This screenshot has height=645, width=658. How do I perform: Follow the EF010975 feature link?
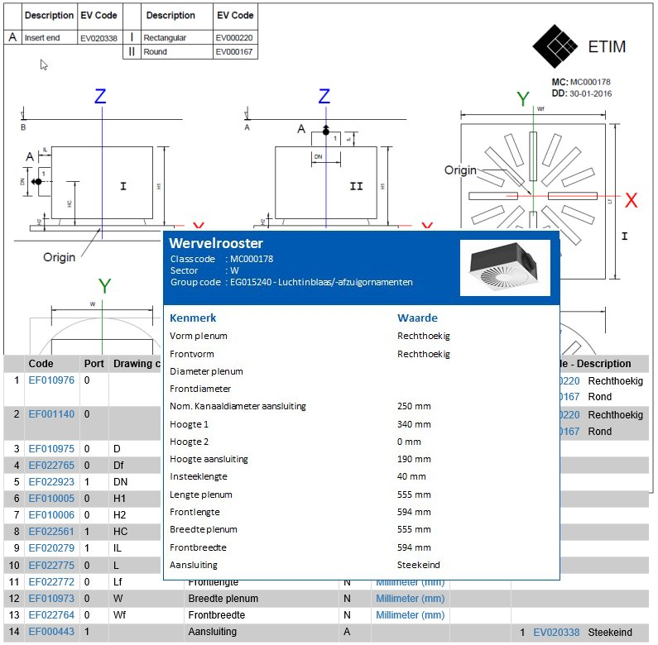51,448
